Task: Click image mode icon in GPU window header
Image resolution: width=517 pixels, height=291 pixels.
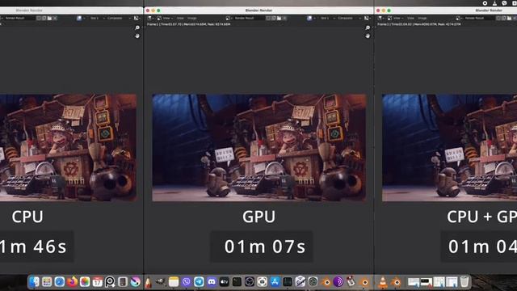Action: click(x=159, y=18)
